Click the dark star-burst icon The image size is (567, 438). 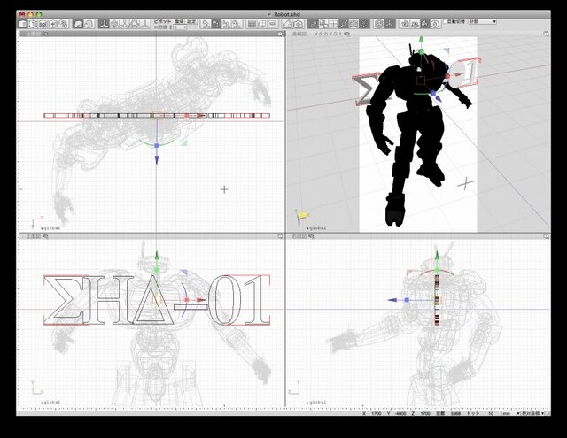pyautogui.click(x=390, y=24)
